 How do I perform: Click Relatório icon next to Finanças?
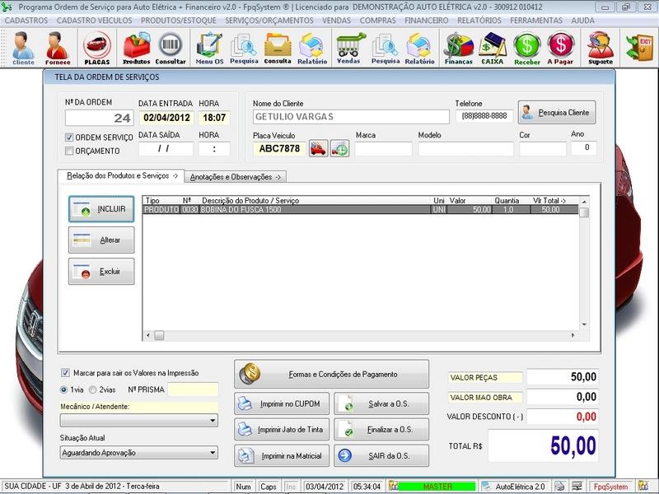coord(419,48)
